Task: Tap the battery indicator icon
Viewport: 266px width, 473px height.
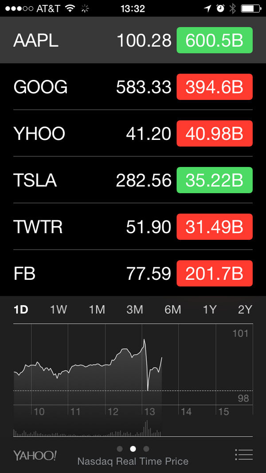Action: [x=250, y=8]
